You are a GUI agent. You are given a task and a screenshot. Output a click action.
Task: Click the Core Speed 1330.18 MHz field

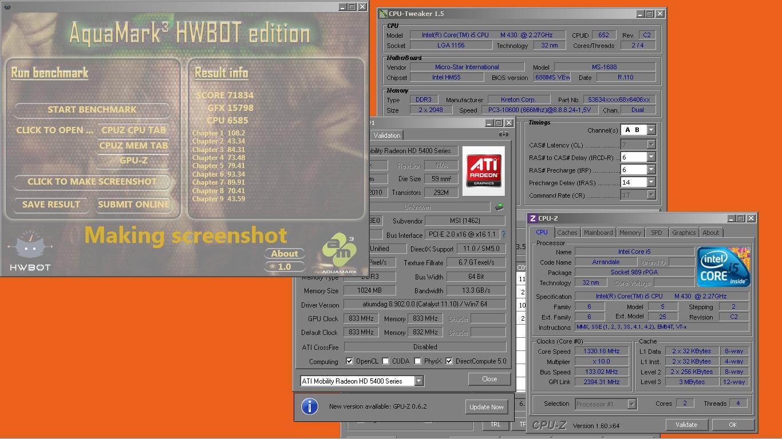coord(602,352)
